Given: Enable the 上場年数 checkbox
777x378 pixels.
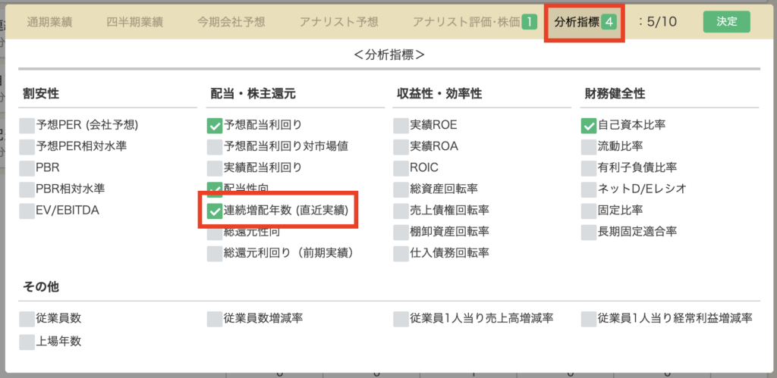Looking at the screenshot, I should pos(27,342).
